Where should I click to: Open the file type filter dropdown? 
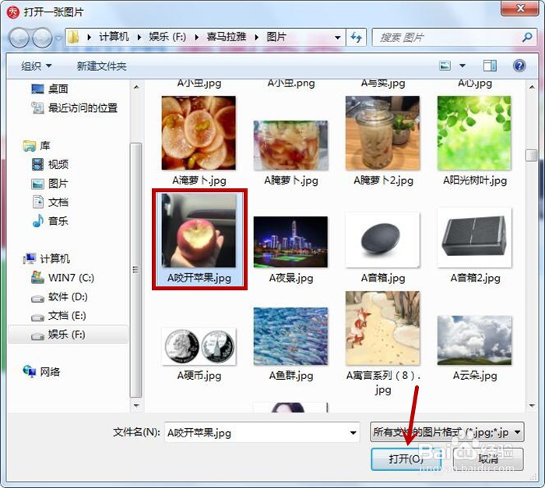(x=447, y=432)
